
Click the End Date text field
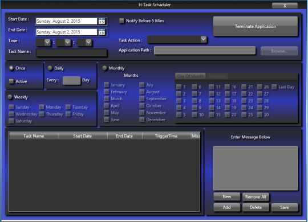click(66, 32)
